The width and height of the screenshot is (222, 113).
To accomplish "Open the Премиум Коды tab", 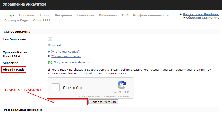I will pos(16,21).
